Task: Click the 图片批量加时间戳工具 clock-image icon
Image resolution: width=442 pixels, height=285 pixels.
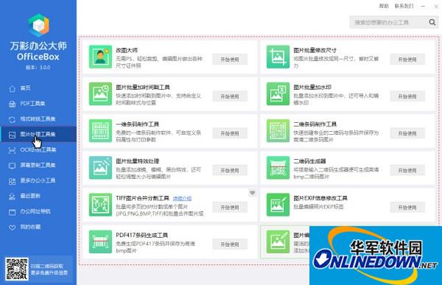Action: pos(100,94)
